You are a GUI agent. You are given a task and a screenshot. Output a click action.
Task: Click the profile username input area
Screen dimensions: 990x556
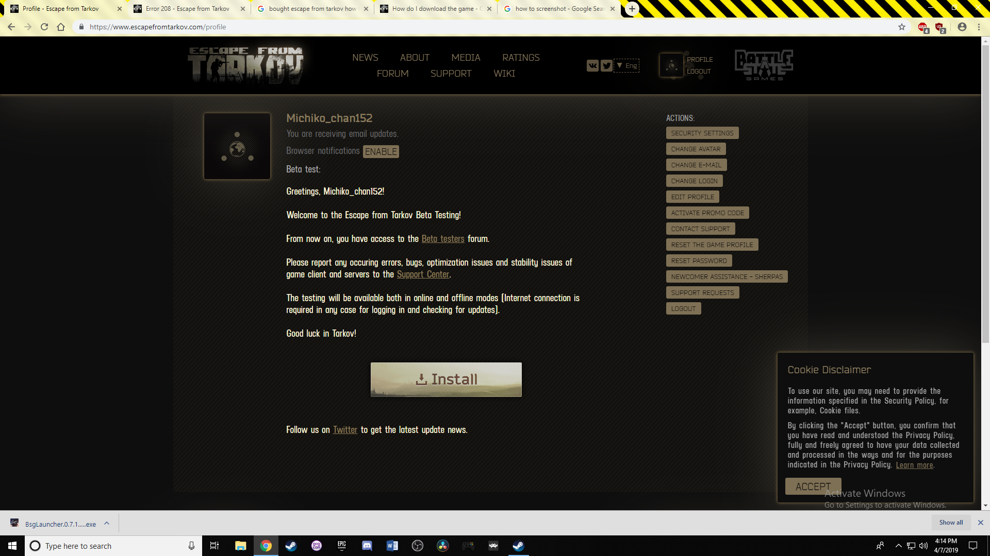329,117
